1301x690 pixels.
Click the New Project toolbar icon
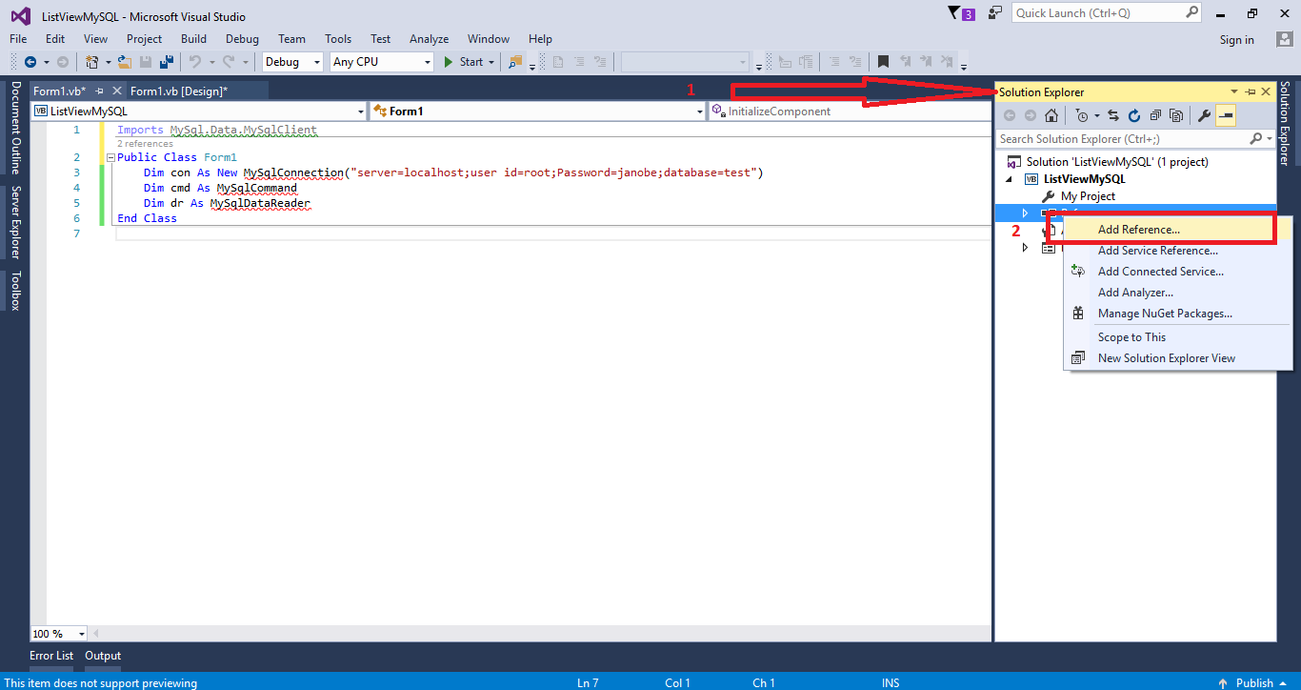tap(92, 62)
